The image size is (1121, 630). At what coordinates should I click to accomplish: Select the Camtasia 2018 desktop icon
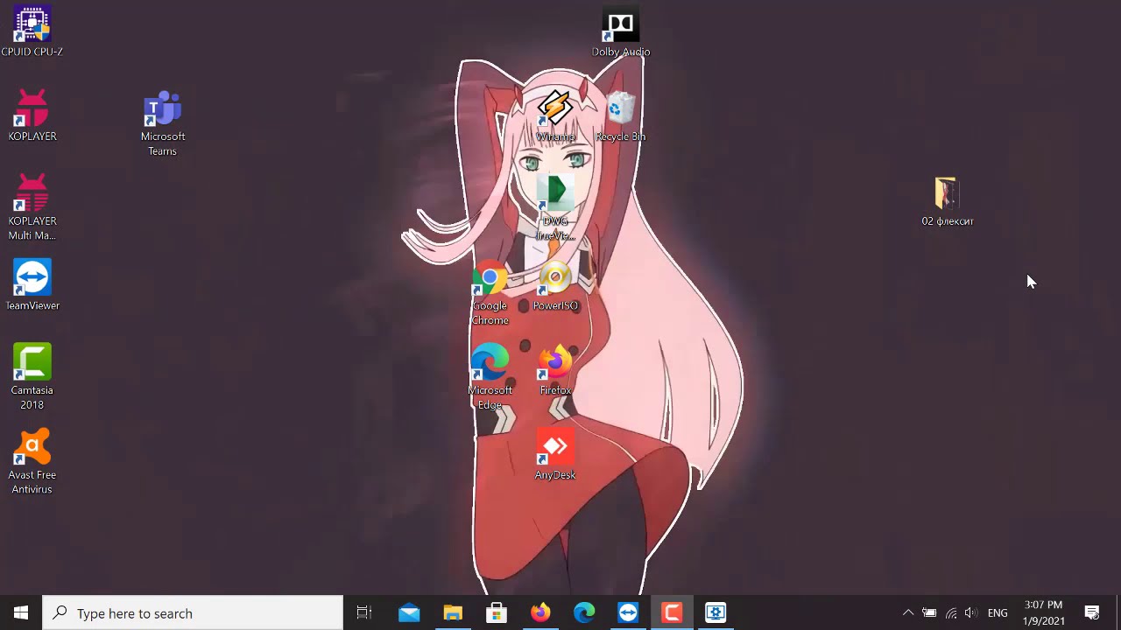32,377
